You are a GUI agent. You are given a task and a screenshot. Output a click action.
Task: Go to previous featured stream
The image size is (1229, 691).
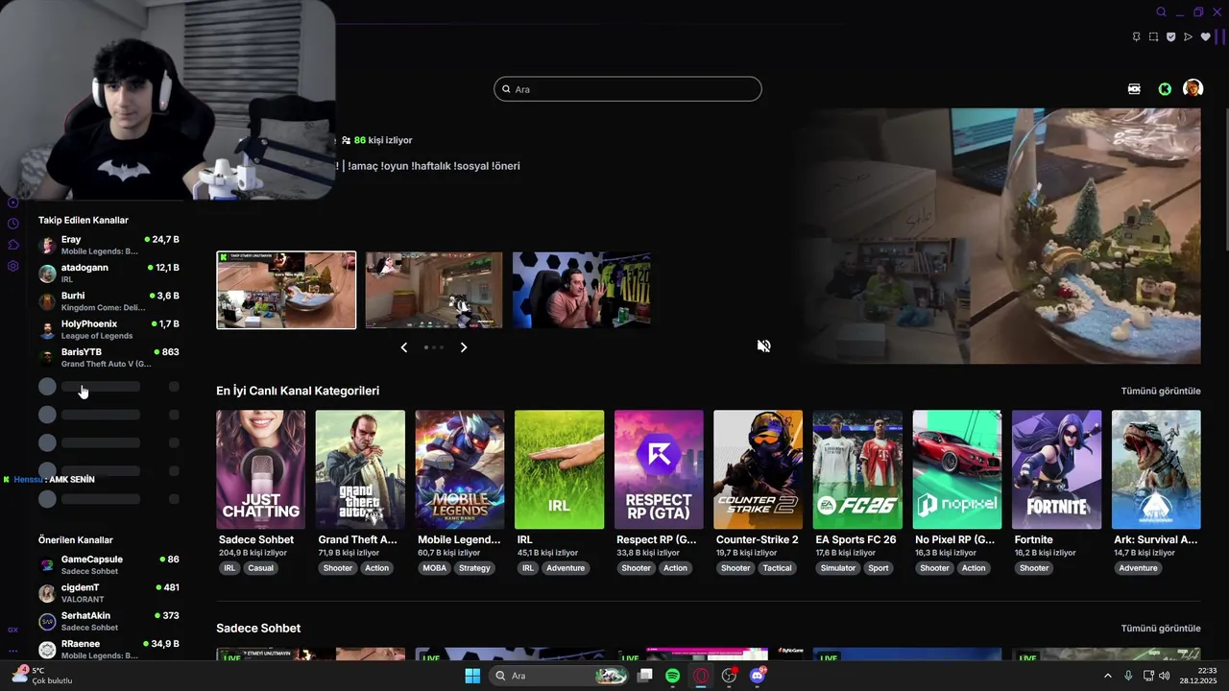(x=404, y=347)
